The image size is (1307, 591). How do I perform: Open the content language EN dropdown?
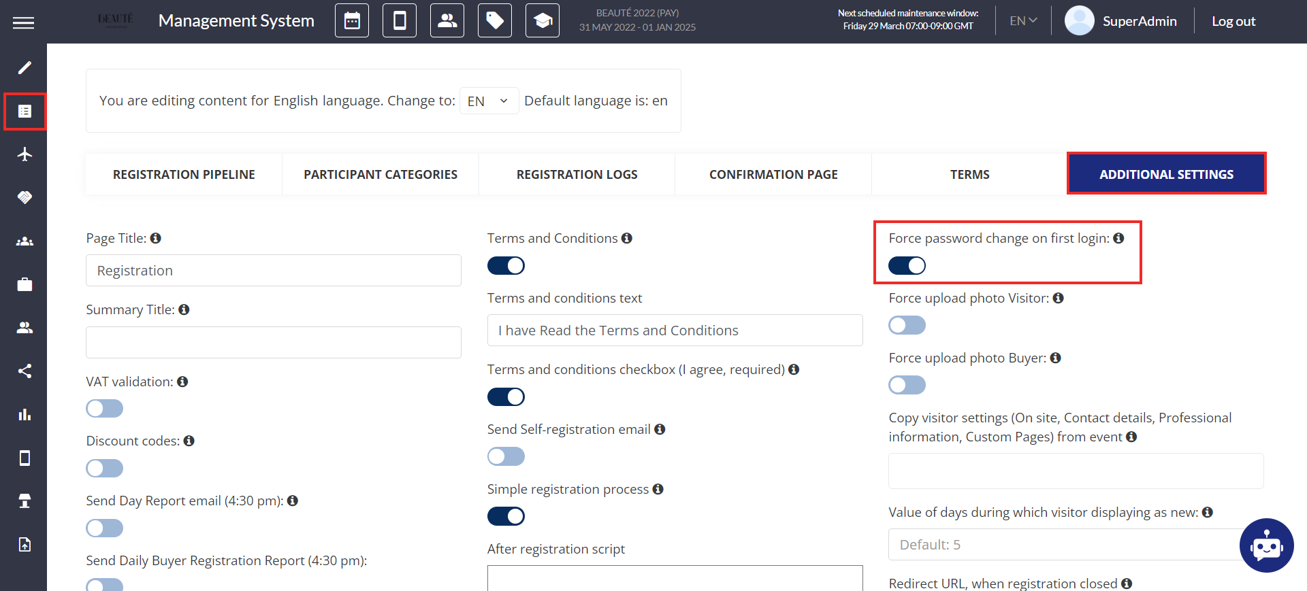coord(489,101)
